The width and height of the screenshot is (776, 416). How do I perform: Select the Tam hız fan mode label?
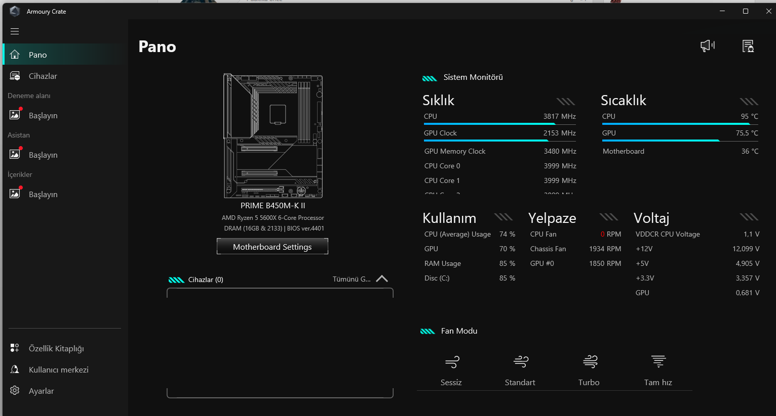pos(658,382)
